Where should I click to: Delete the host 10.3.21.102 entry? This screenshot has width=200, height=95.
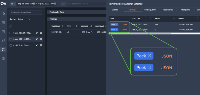coord(41,33)
